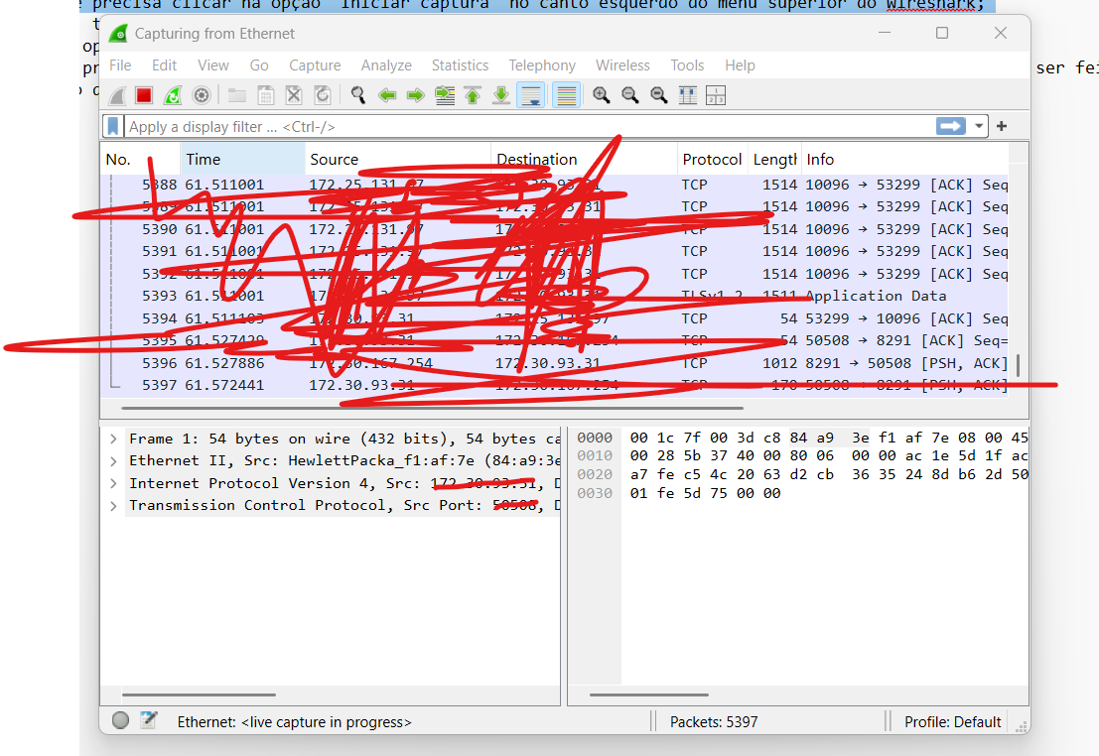Open capture file properties notepad icon
This screenshot has height=756, width=1099.
[x=149, y=720]
